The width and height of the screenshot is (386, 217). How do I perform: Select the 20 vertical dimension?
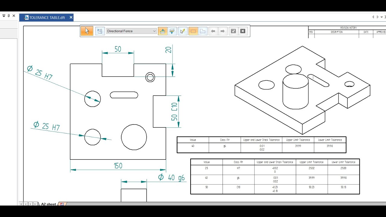[x=168, y=49]
